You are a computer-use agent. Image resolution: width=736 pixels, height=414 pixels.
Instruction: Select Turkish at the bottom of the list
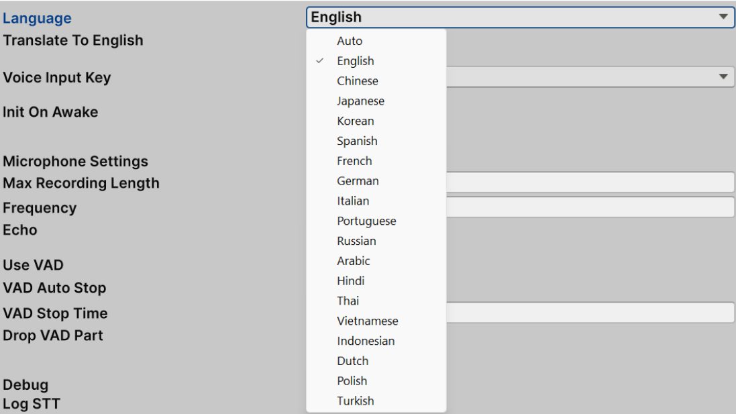[356, 401]
